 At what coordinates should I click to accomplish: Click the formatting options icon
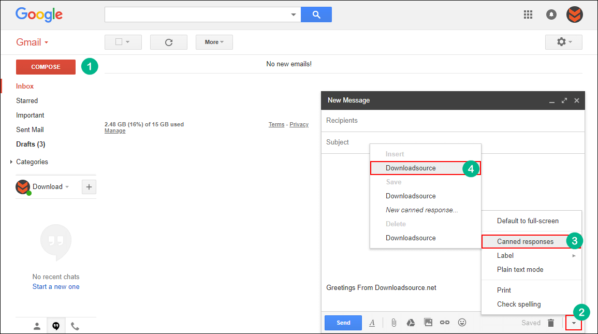pos(372,323)
